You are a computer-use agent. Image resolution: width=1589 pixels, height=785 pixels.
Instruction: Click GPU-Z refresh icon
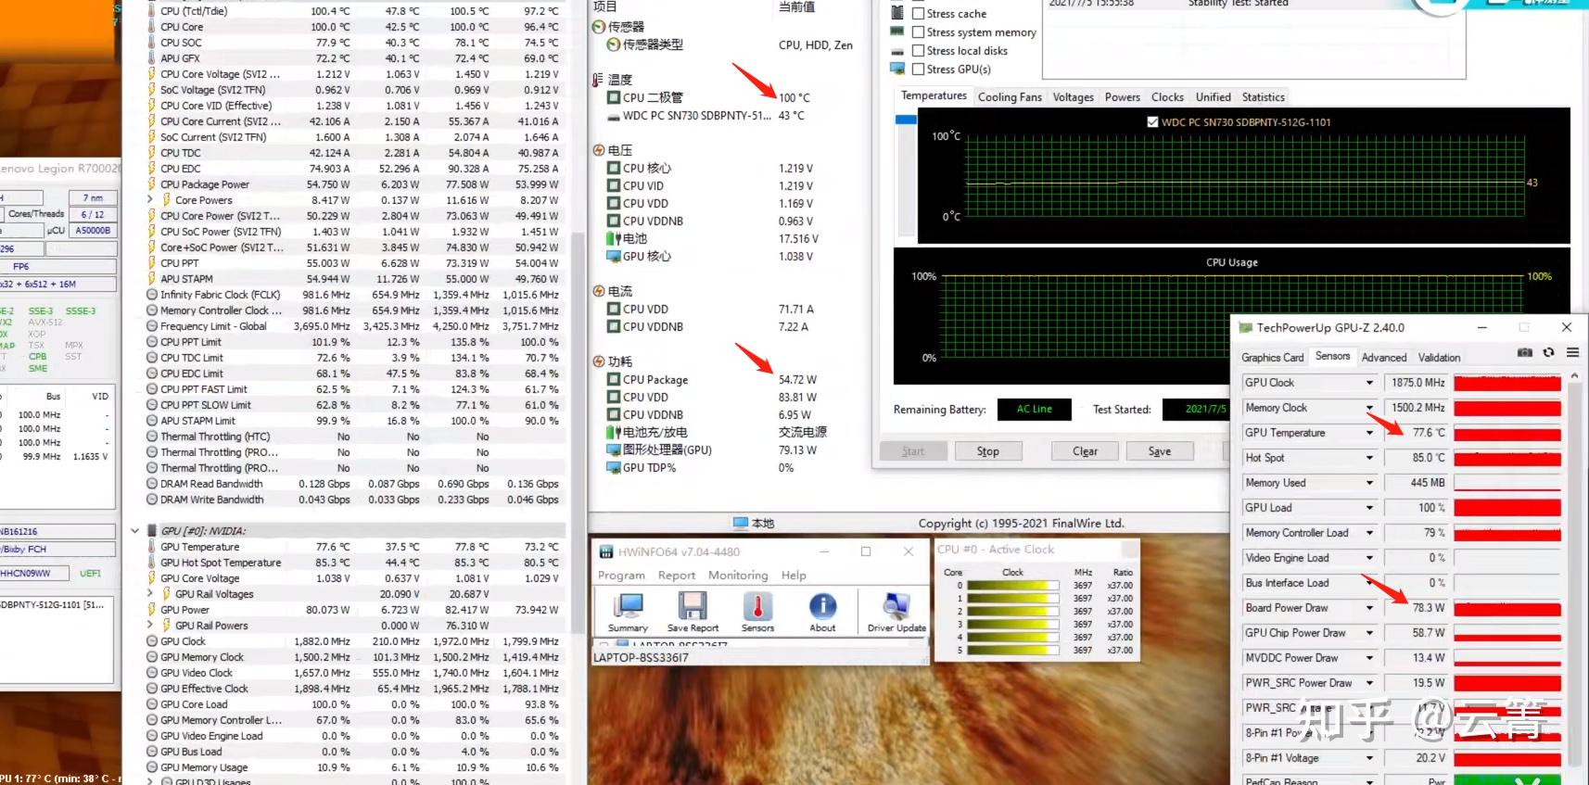pos(1548,353)
